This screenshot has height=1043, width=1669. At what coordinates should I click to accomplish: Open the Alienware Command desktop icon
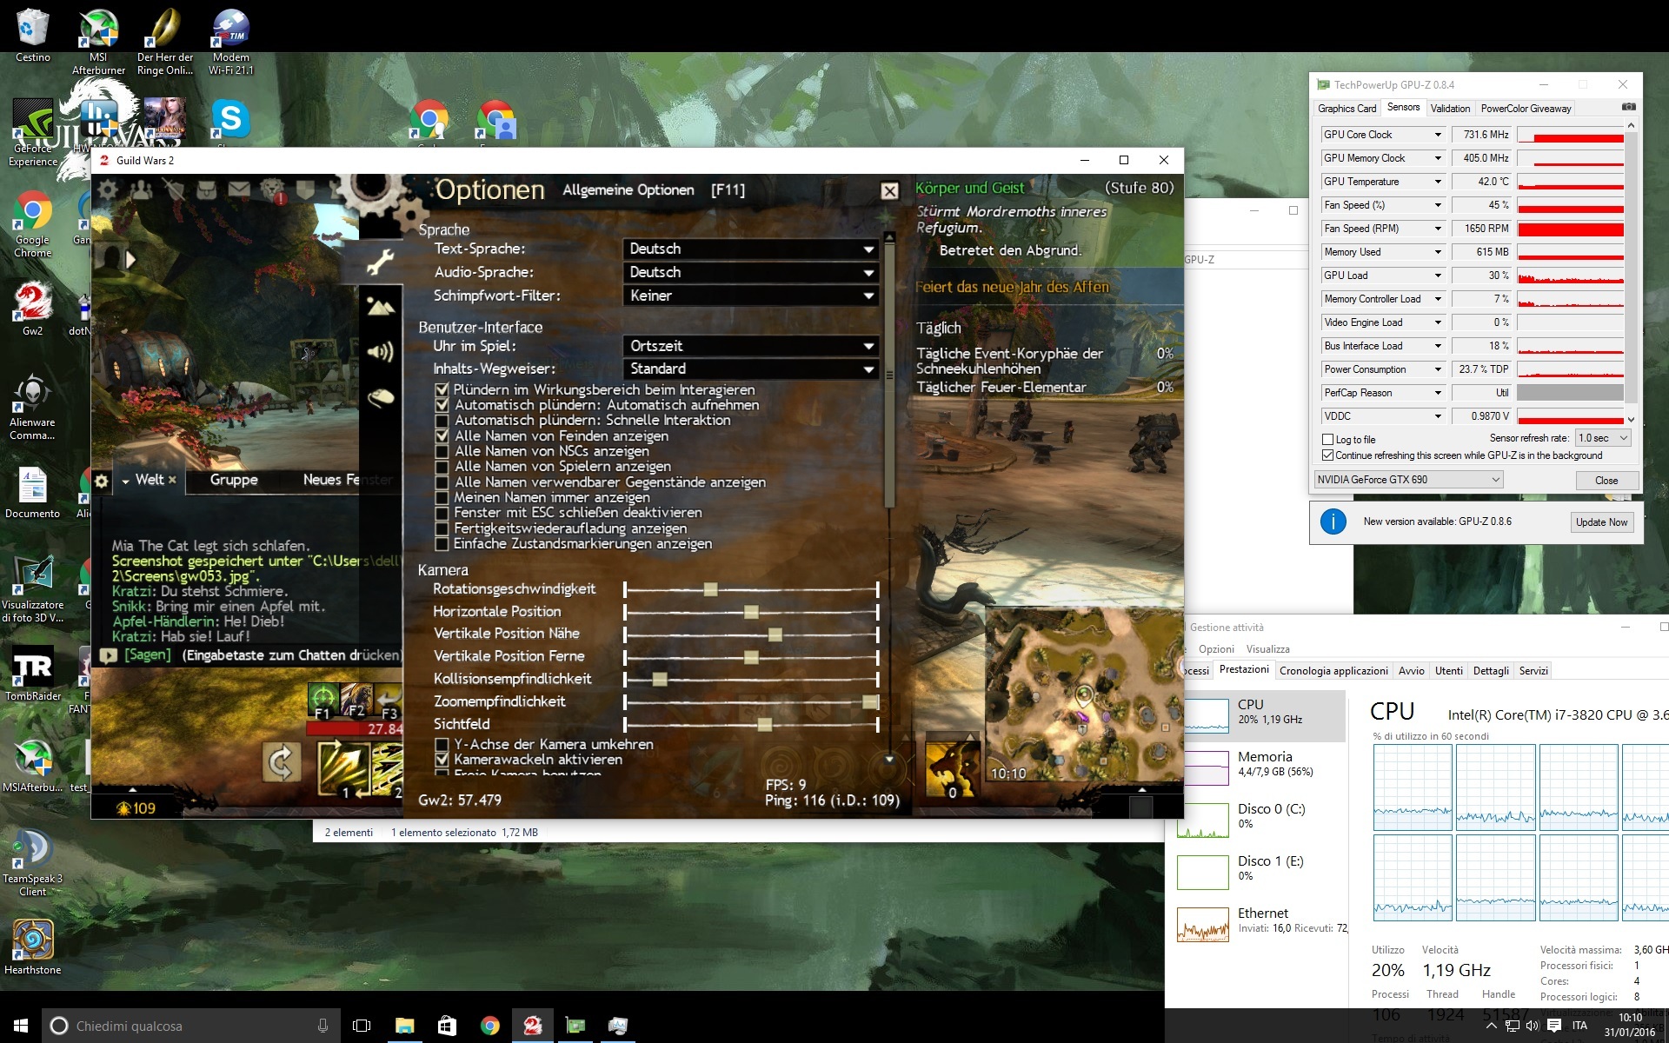(33, 407)
